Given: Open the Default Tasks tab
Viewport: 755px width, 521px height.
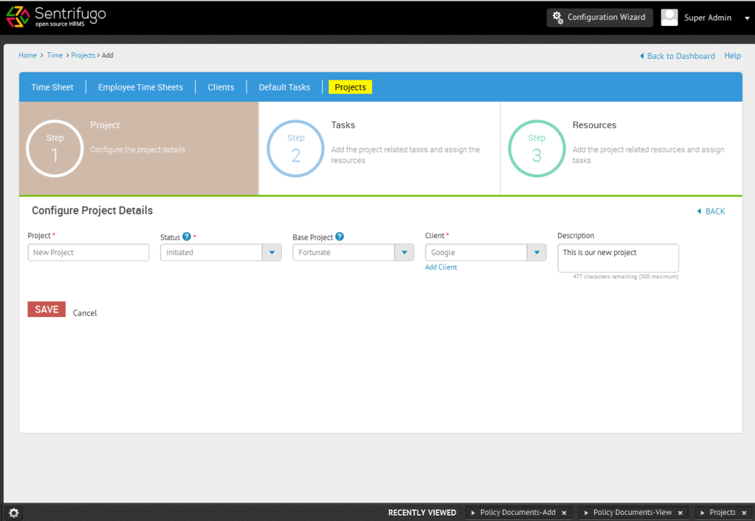Looking at the screenshot, I should pyautogui.click(x=284, y=87).
